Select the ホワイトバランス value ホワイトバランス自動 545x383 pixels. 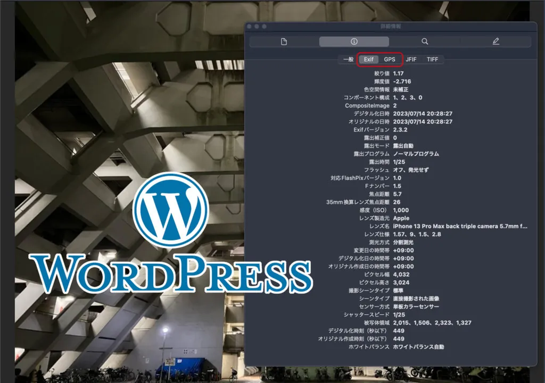click(418, 346)
